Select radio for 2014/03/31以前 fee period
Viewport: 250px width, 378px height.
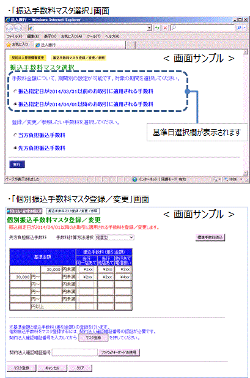(15, 91)
